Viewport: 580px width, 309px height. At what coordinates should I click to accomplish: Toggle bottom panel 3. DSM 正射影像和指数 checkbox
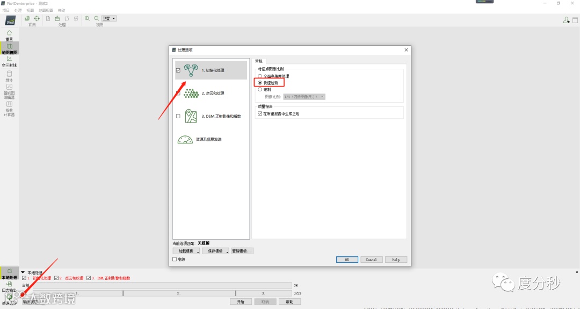point(89,278)
